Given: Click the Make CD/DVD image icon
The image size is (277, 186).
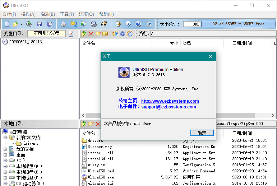Looking at the screenshot, I should [64, 24].
